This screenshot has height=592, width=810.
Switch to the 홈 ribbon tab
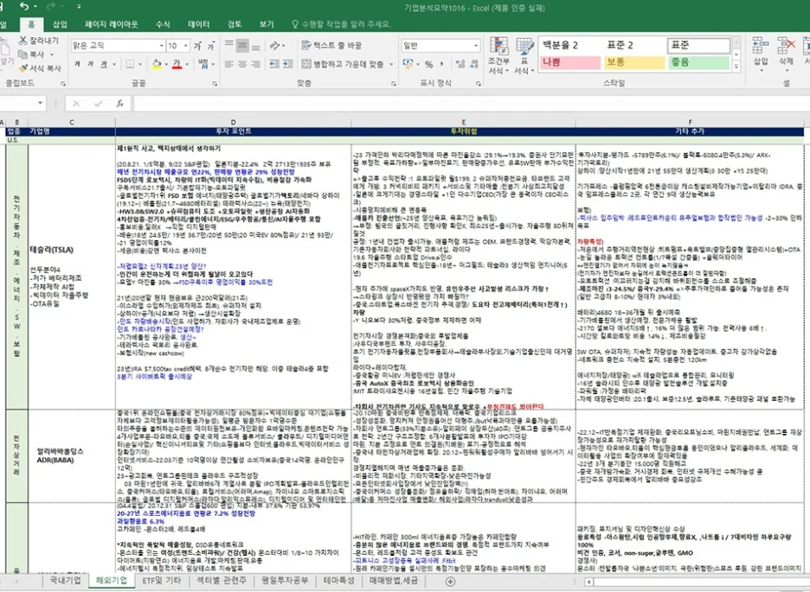click(x=31, y=24)
